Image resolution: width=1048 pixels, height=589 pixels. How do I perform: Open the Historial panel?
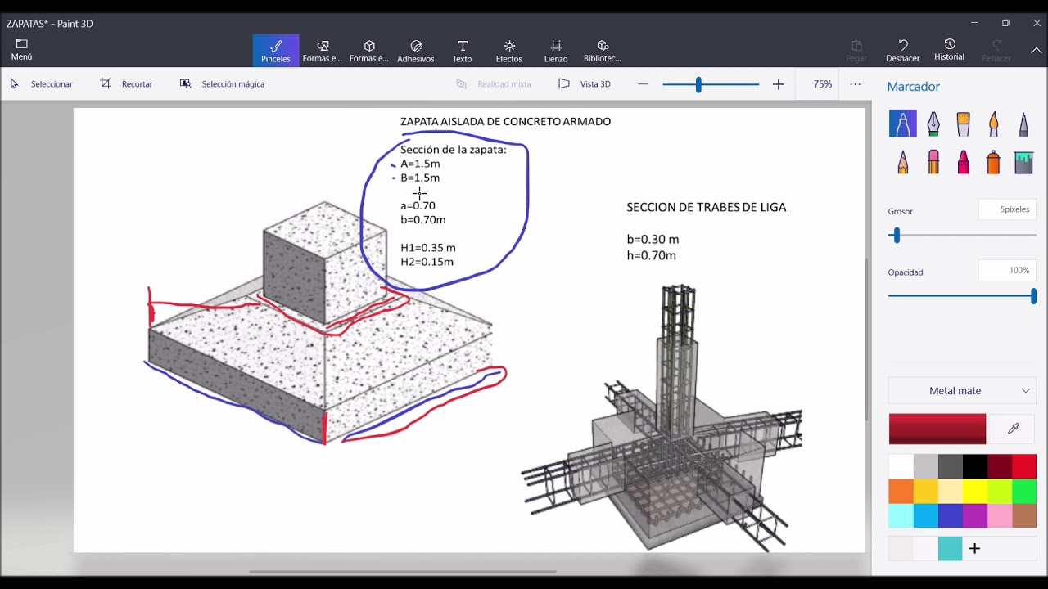(950, 51)
